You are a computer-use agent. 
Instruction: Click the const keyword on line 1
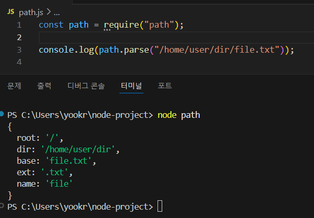[51, 25]
